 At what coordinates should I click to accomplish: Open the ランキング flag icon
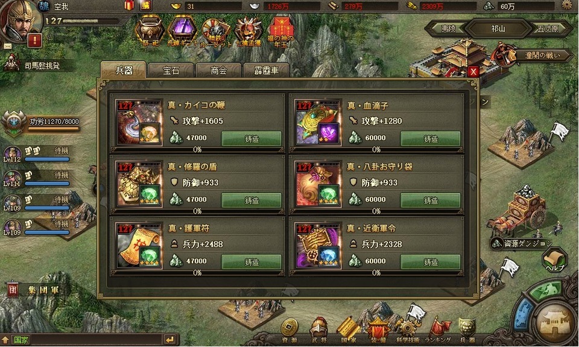point(438,329)
